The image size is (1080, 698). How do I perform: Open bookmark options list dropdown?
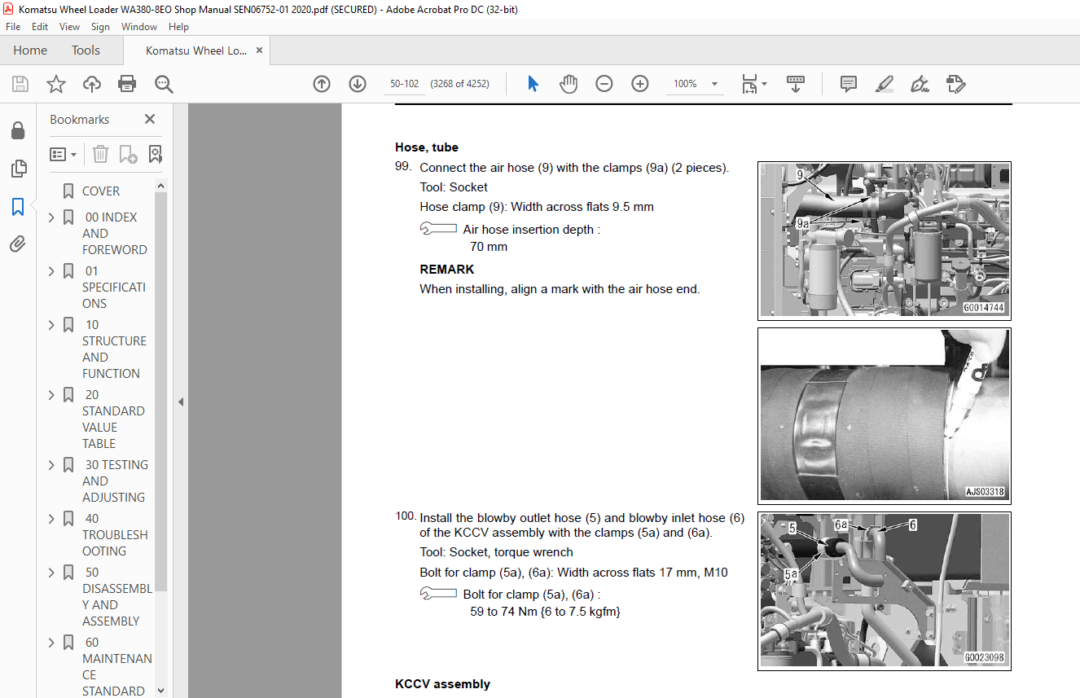pyautogui.click(x=63, y=154)
